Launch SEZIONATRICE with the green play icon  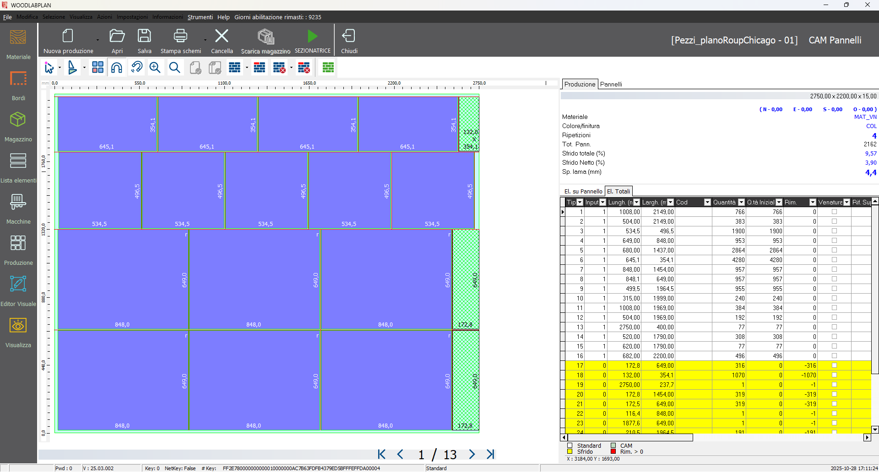312,36
